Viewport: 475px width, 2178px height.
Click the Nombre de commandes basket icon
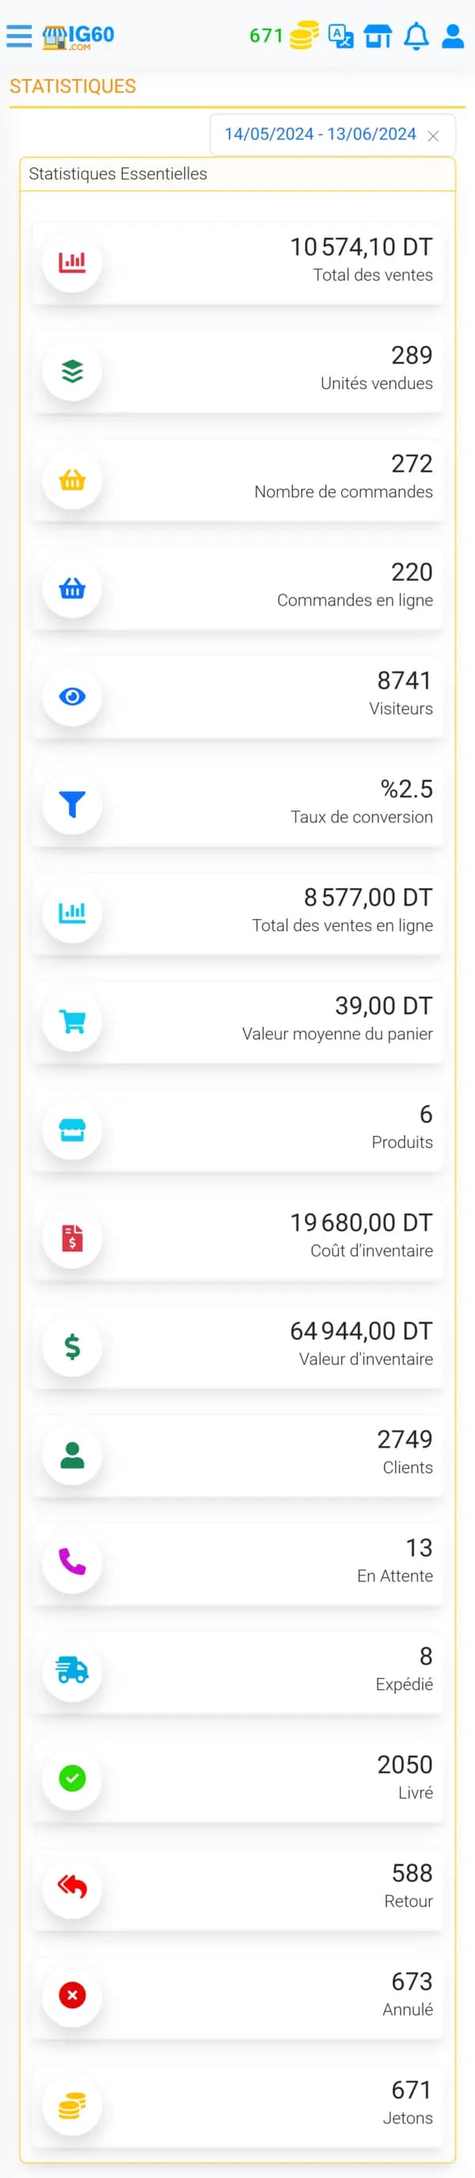73,479
